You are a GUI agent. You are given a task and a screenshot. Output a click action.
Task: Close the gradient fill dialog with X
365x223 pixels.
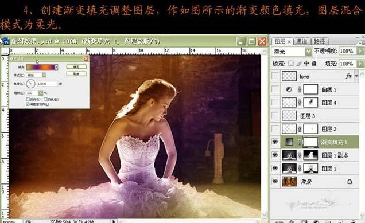pyautogui.click(x=86, y=58)
